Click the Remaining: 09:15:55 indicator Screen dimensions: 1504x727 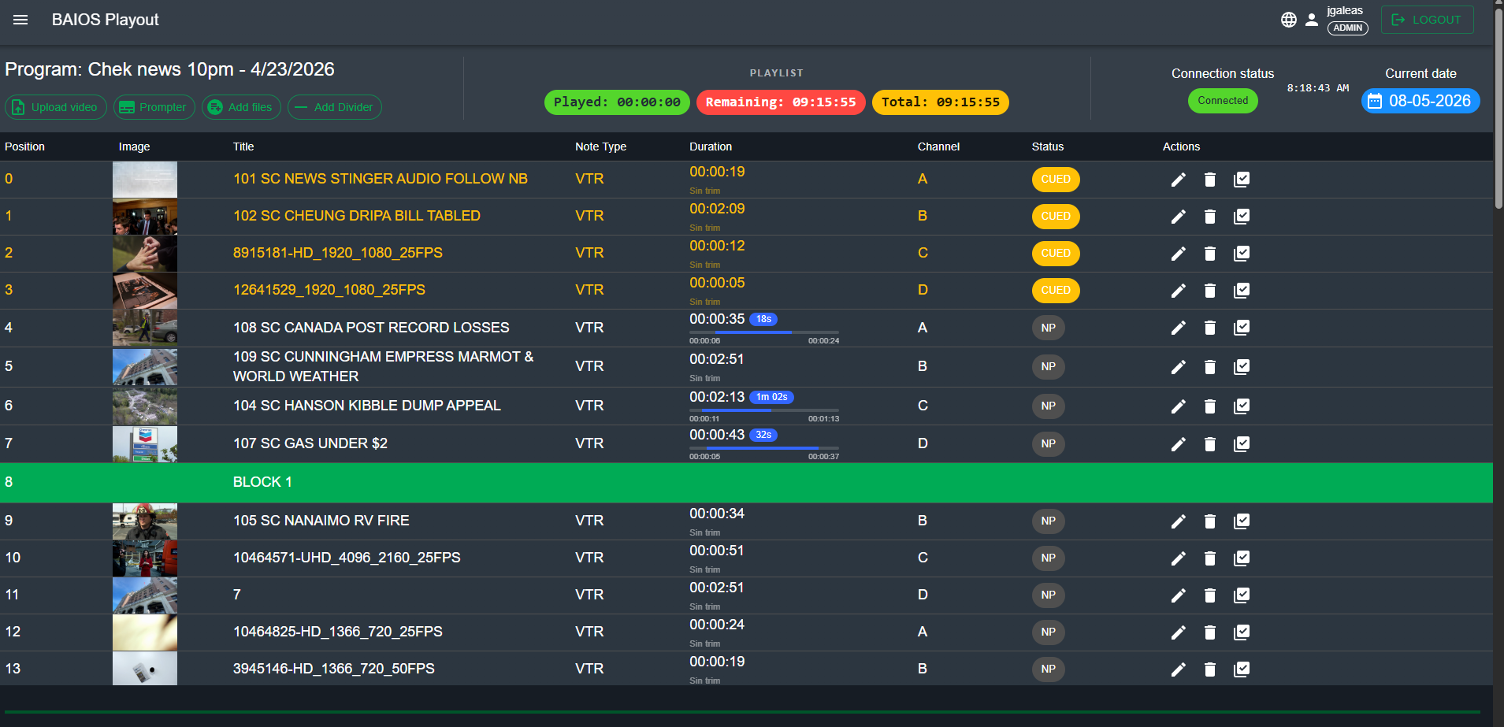click(x=781, y=102)
